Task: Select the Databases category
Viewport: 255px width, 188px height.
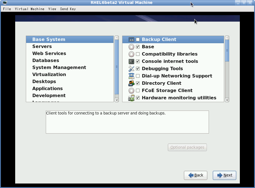Action: (70, 60)
